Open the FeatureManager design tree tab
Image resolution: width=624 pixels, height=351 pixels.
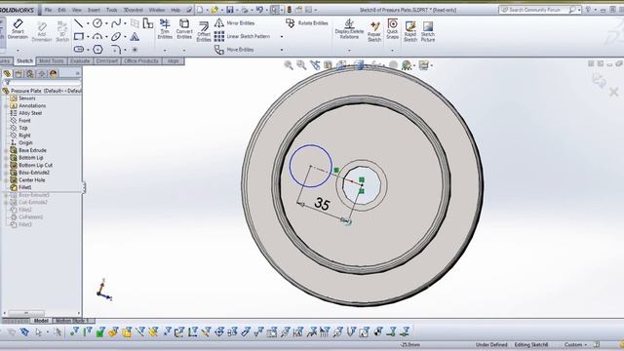pos(7,74)
